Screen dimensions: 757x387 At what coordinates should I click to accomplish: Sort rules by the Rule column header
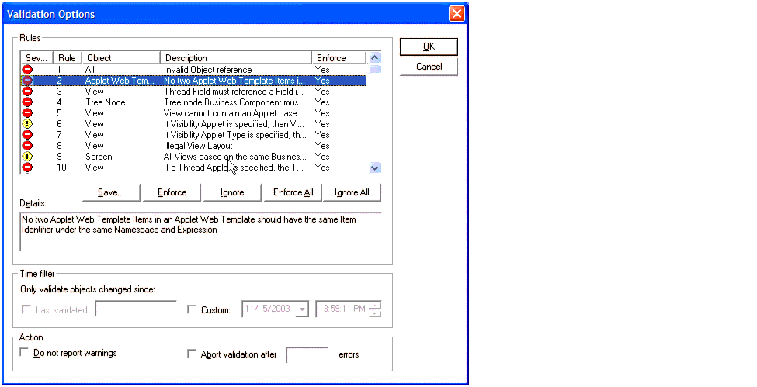(x=67, y=58)
